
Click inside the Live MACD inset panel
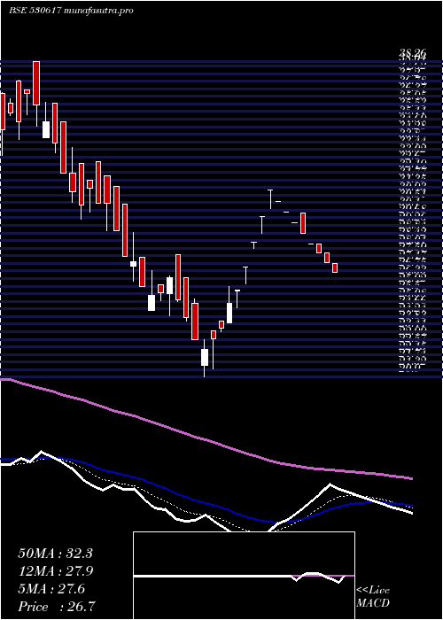tap(244, 576)
